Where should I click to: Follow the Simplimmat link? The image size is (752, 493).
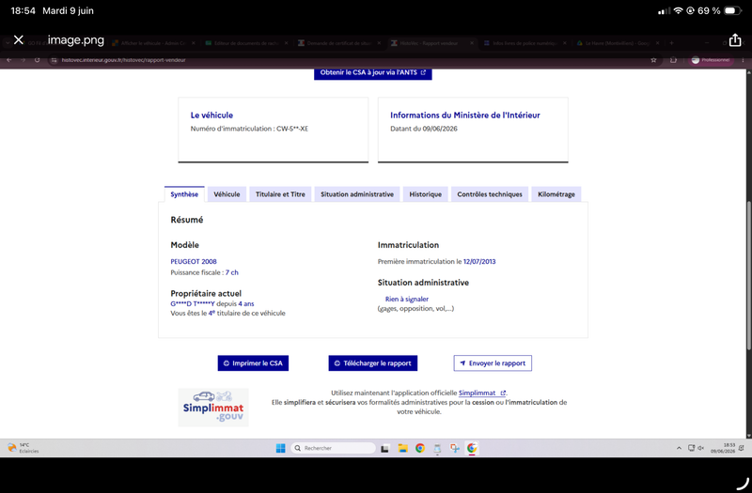pos(481,393)
